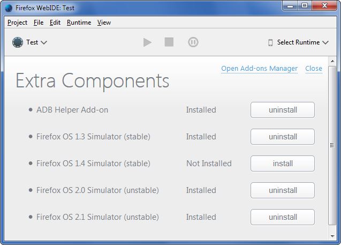Follow the Open Add-ons Manager link
Screen dimensions: 341x245
[259, 69]
